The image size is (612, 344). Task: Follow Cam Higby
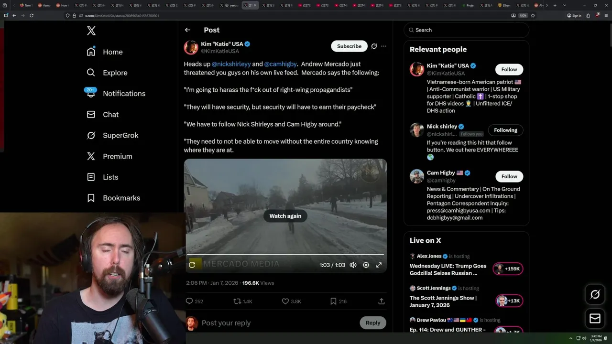click(509, 176)
